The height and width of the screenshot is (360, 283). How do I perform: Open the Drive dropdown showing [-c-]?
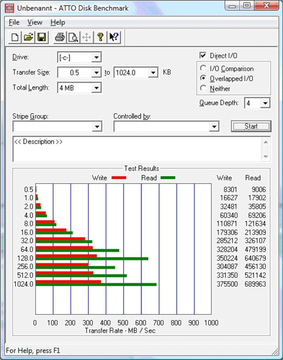pos(96,57)
